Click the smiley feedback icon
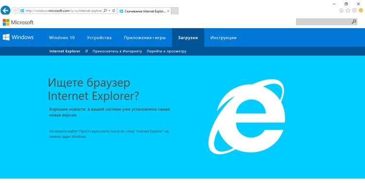Viewport: 365px width, 183px height. (361, 11)
